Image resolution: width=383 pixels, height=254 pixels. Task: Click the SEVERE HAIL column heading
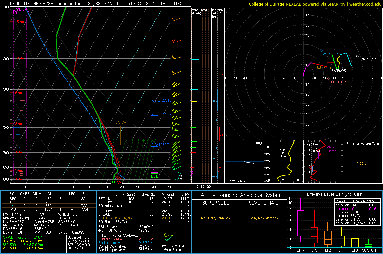(263, 203)
